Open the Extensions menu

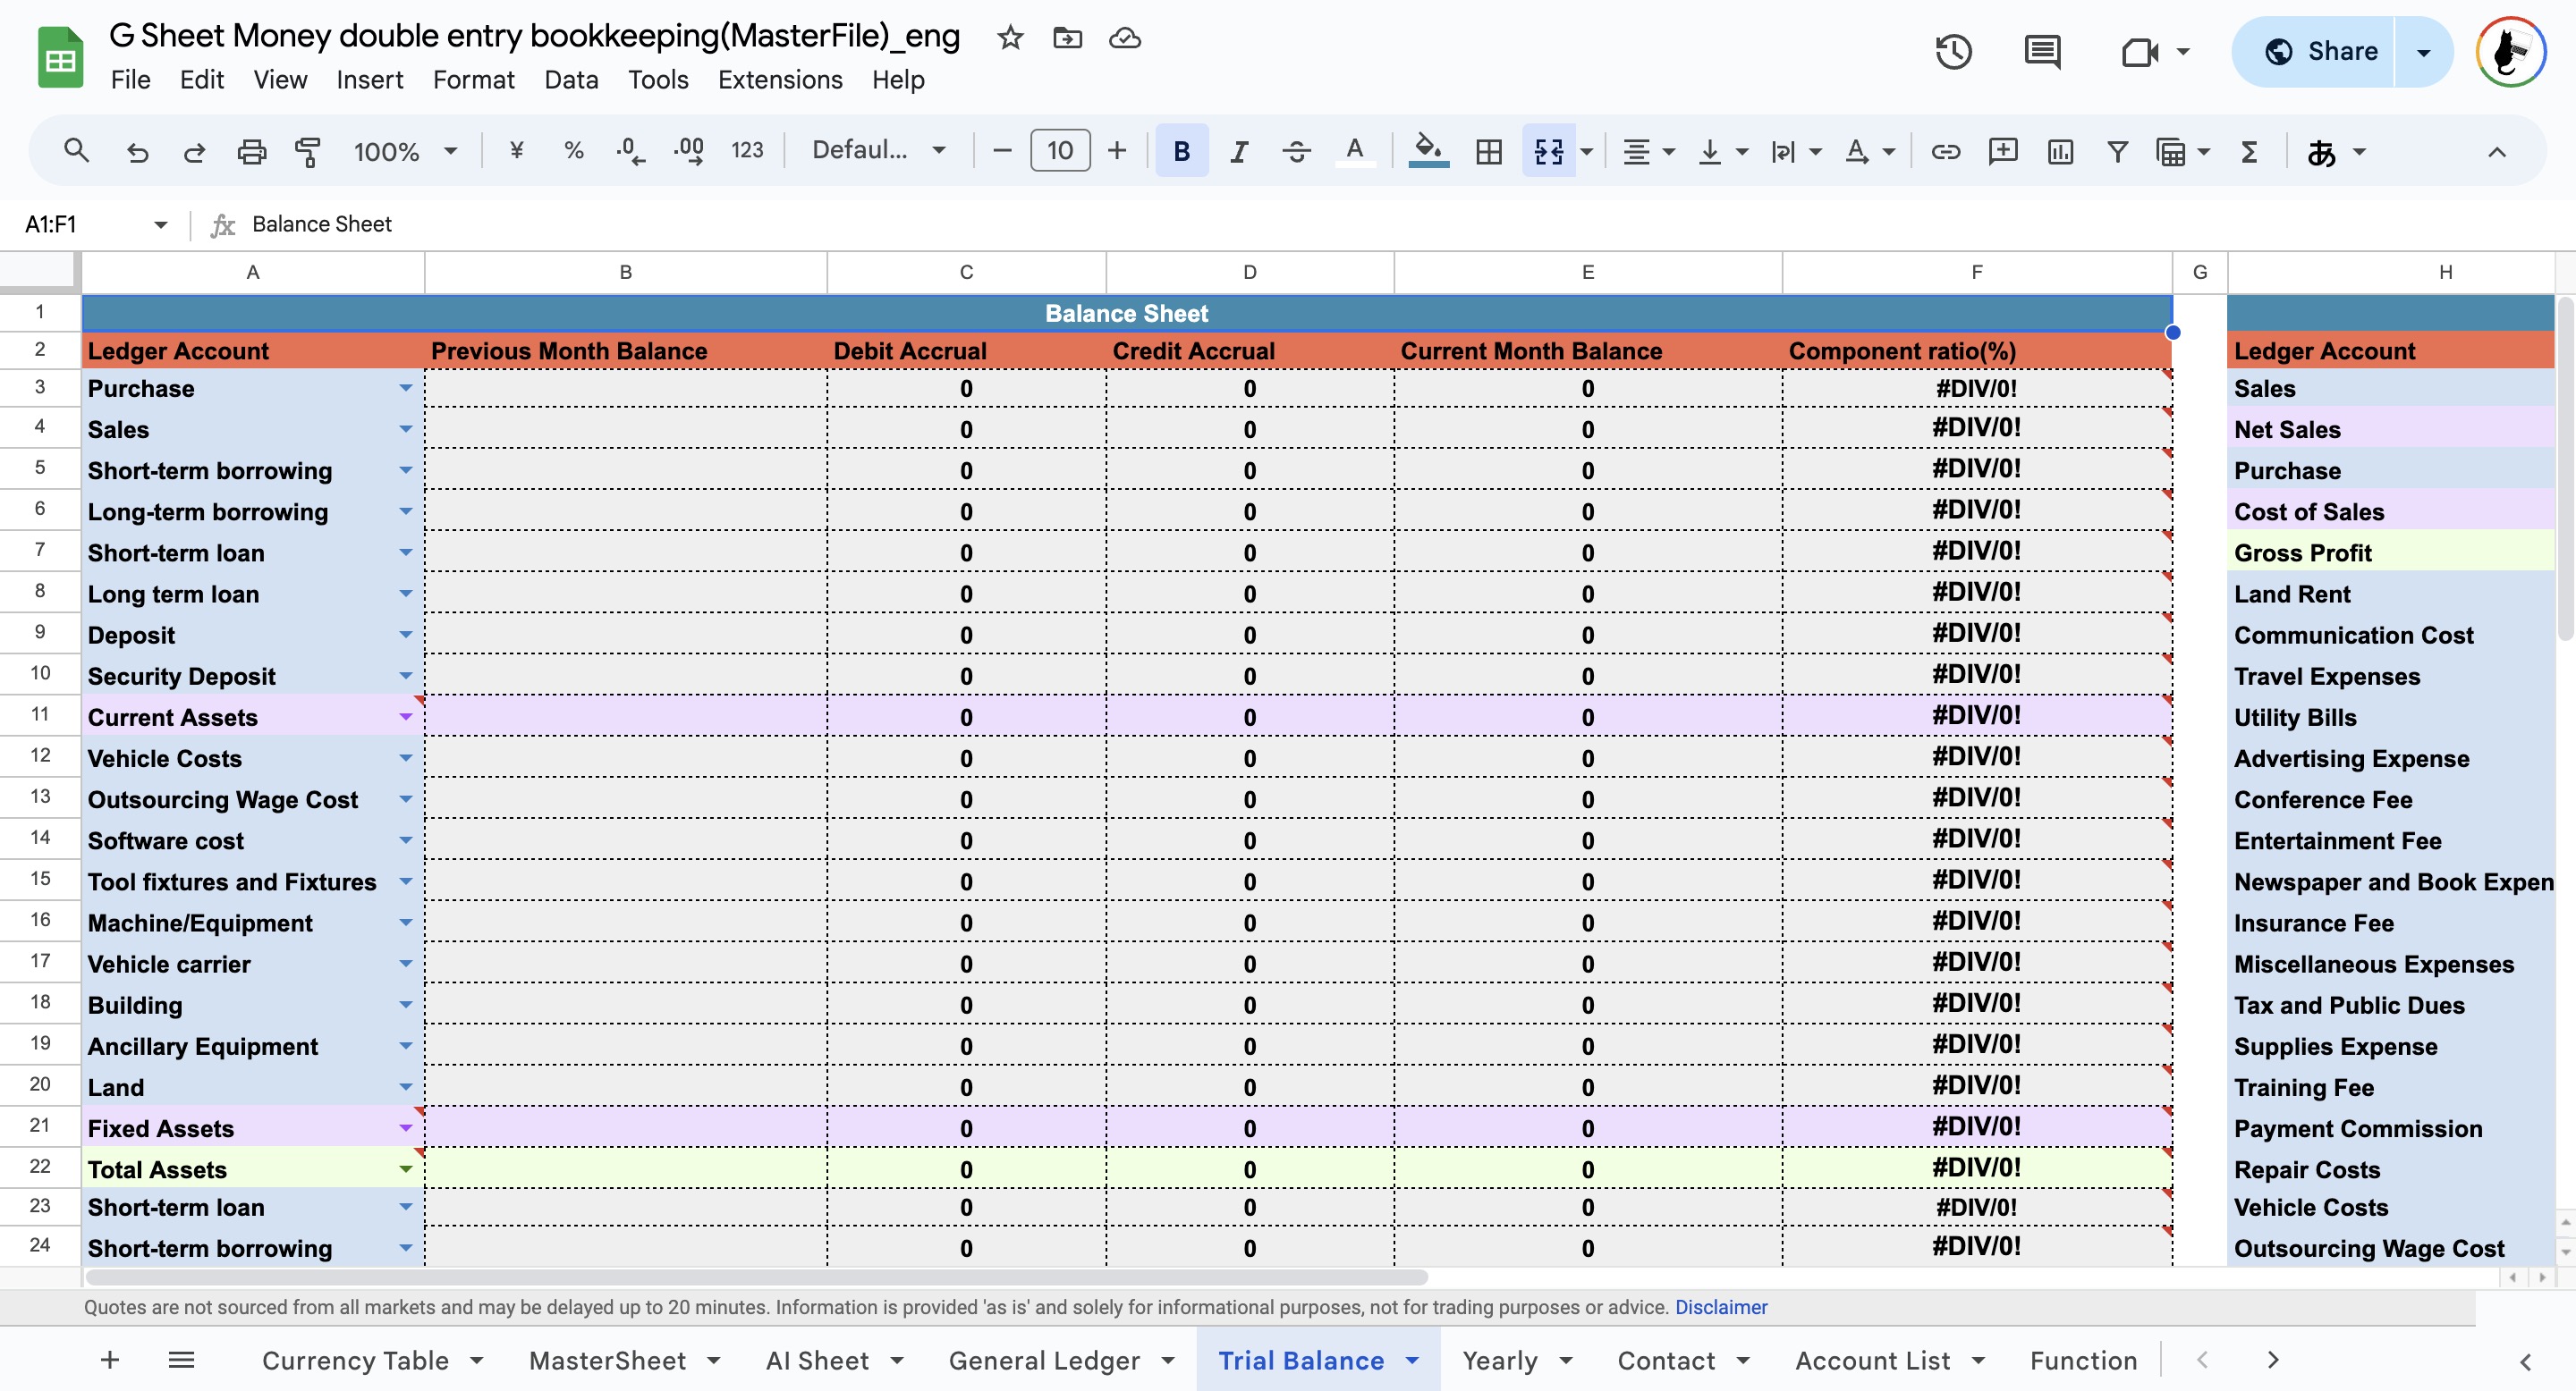tap(780, 80)
